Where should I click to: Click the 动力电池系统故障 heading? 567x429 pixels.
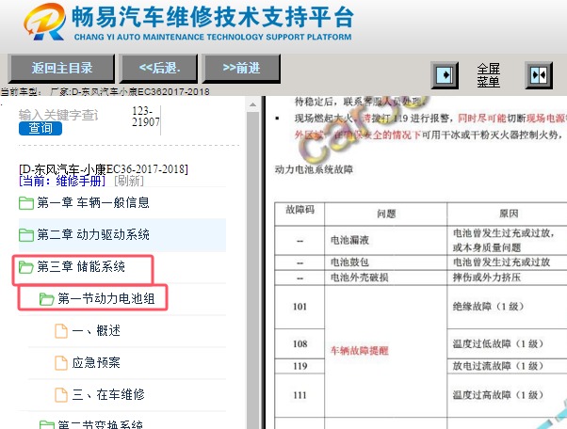(x=314, y=169)
